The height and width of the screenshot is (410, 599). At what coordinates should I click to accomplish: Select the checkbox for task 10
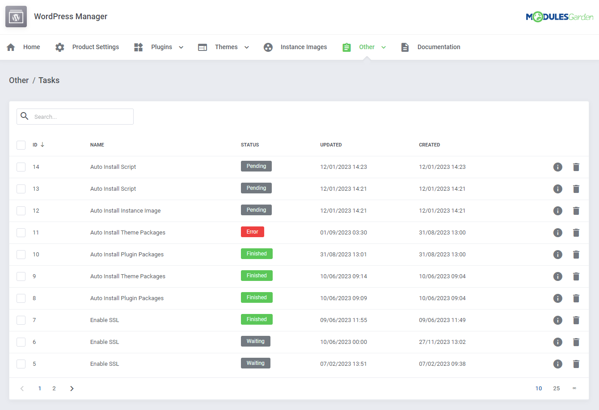tap(21, 255)
